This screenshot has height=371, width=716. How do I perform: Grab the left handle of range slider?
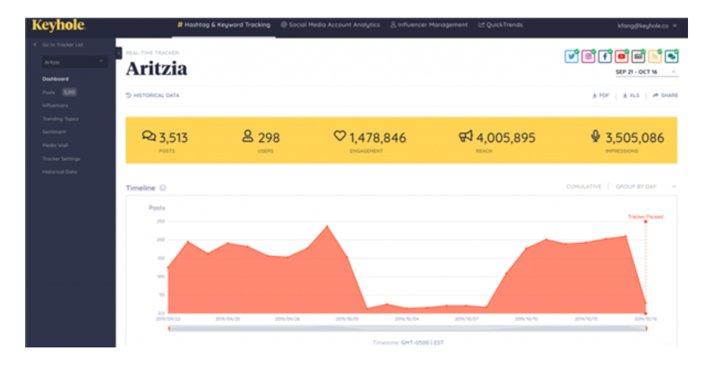pyautogui.click(x=169, y=328)
